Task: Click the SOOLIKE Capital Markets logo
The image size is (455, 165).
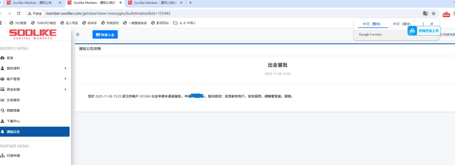Action: [x=33, y=34]
